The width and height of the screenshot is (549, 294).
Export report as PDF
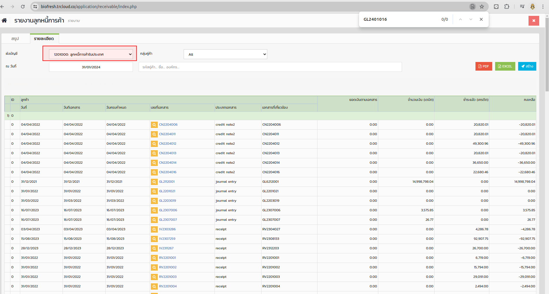click(484, 66)
